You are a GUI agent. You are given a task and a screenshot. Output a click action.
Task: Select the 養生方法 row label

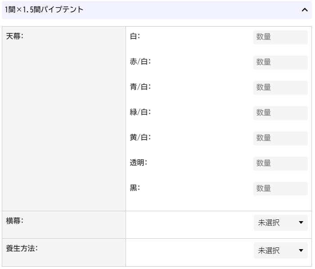[22, 248]
